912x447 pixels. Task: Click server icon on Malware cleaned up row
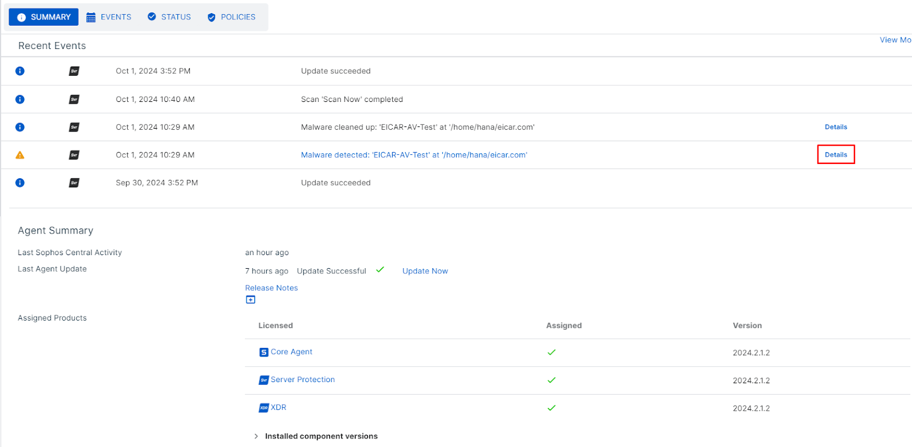(74, 127)
